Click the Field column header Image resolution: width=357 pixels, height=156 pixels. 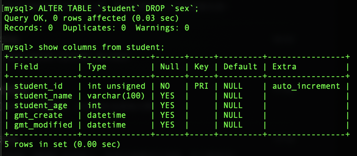(x=26, y=67)
